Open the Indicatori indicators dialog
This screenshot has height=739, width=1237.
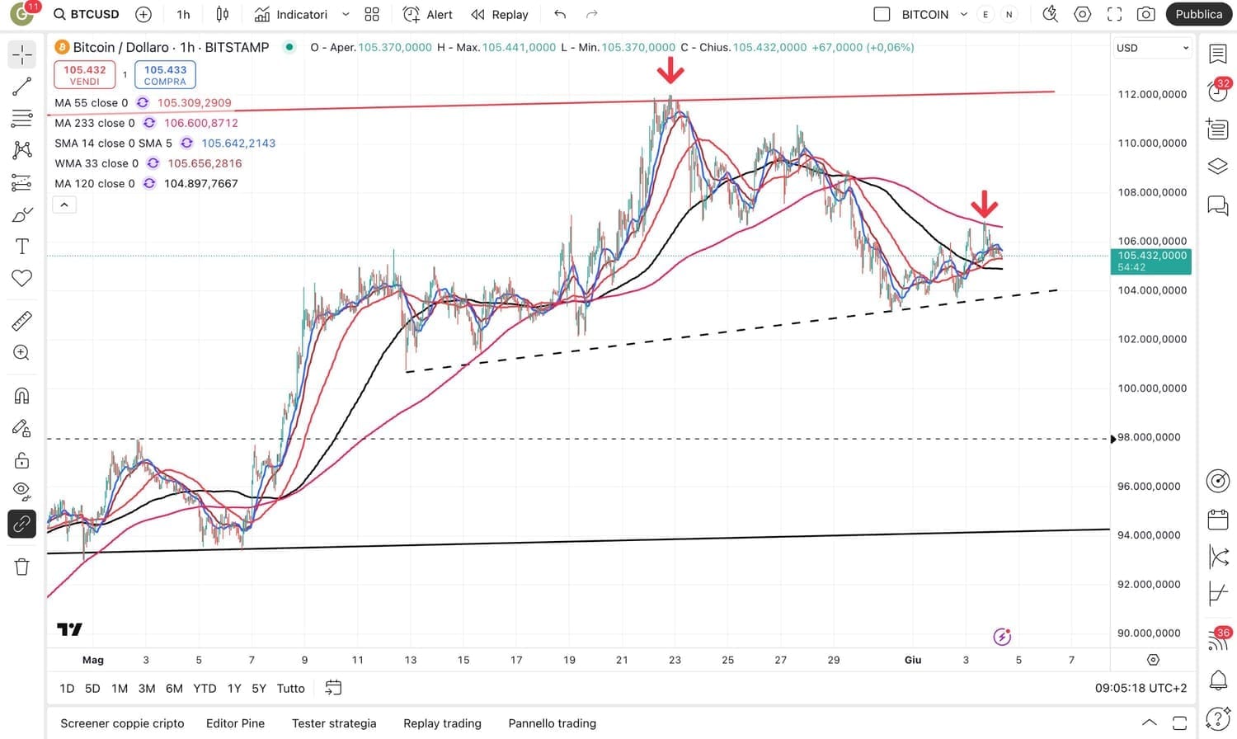pyautogui.click(x=291, y=14)
